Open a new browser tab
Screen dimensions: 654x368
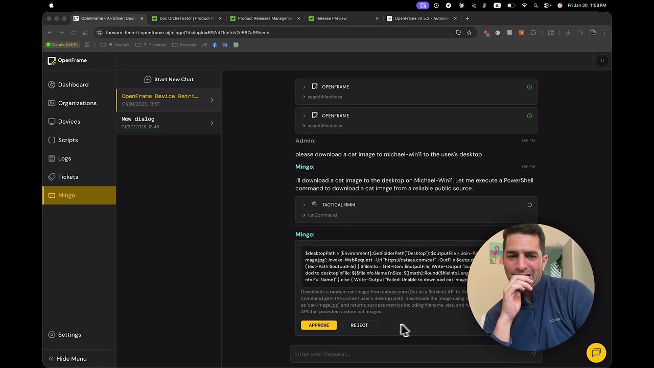pyautogui.click(x=467, y=18)
